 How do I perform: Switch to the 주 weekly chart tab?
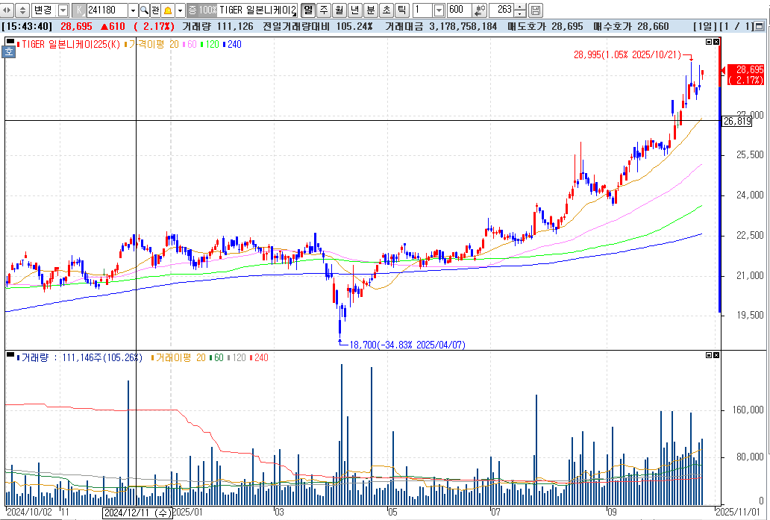click(x=323, y=10)
